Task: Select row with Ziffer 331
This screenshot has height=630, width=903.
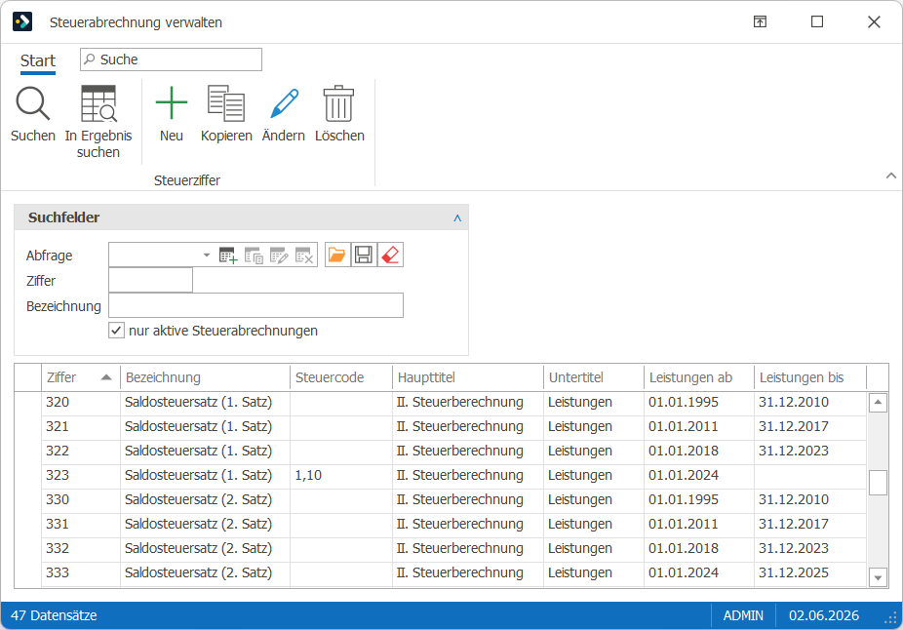Action: coord(440,524)
